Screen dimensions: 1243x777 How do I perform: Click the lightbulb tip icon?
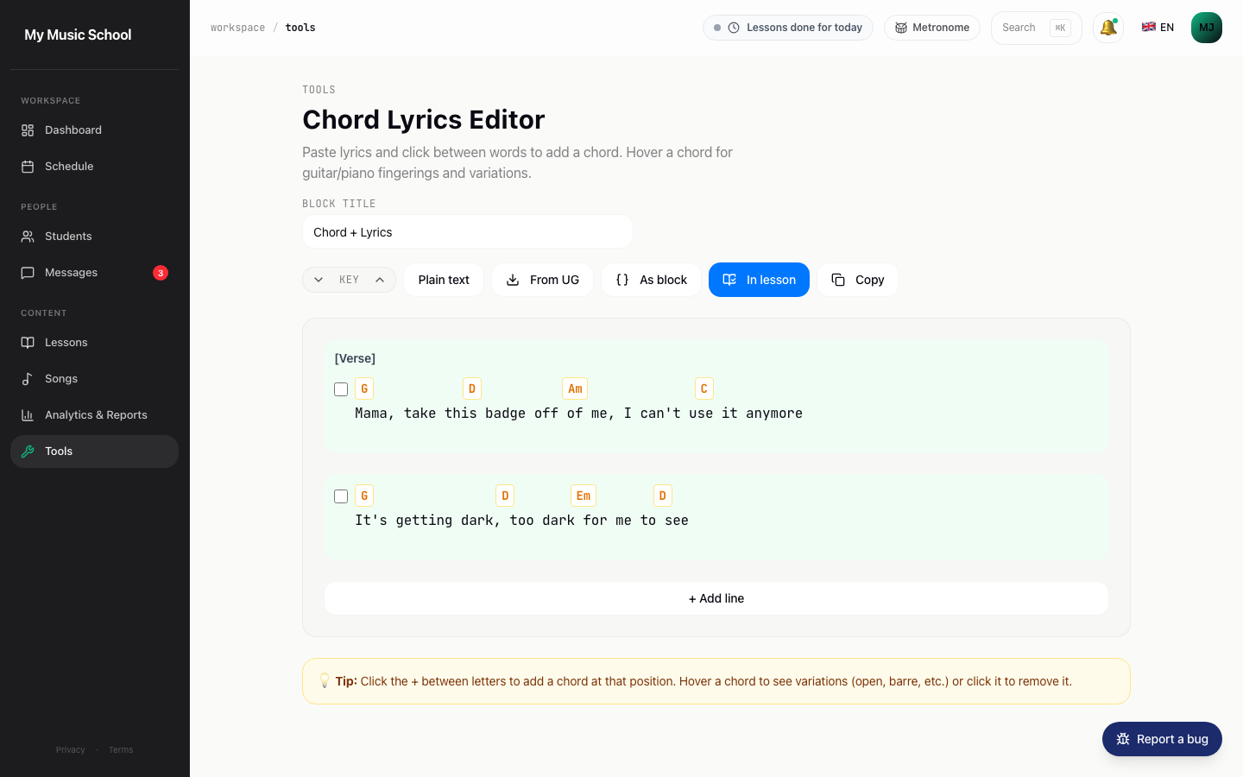click(325, 681)
